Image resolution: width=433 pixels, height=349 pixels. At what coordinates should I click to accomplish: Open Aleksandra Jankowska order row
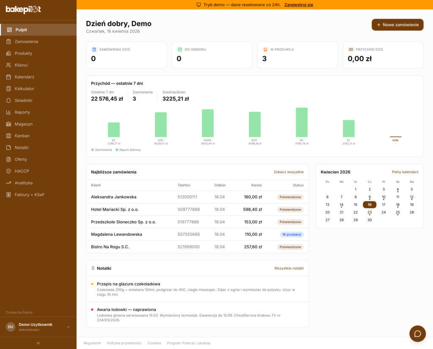pos(197,197)
